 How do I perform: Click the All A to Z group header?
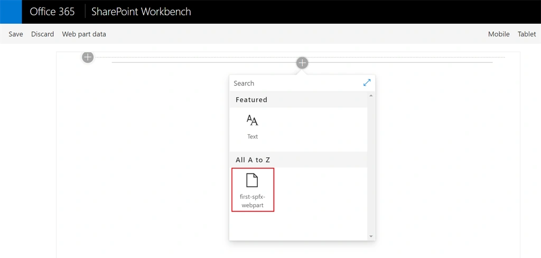click(x=299, y=160)
